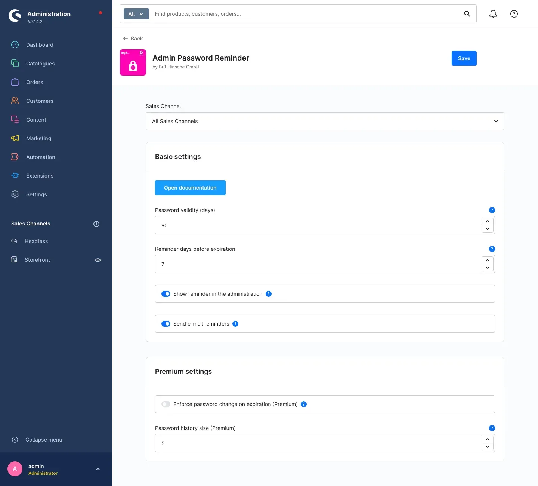Image resolution: width=538 pixels, height=486 pixels.
Task: Focus the Password history size field
Action: pos(318,443)
